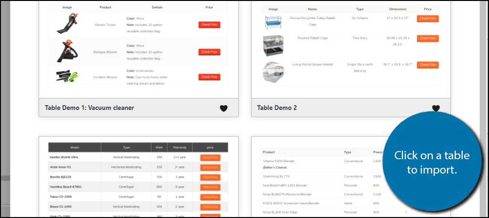Click 'KOIOS 800W Immersion Hand Blender' row

(x=291, y=203)
